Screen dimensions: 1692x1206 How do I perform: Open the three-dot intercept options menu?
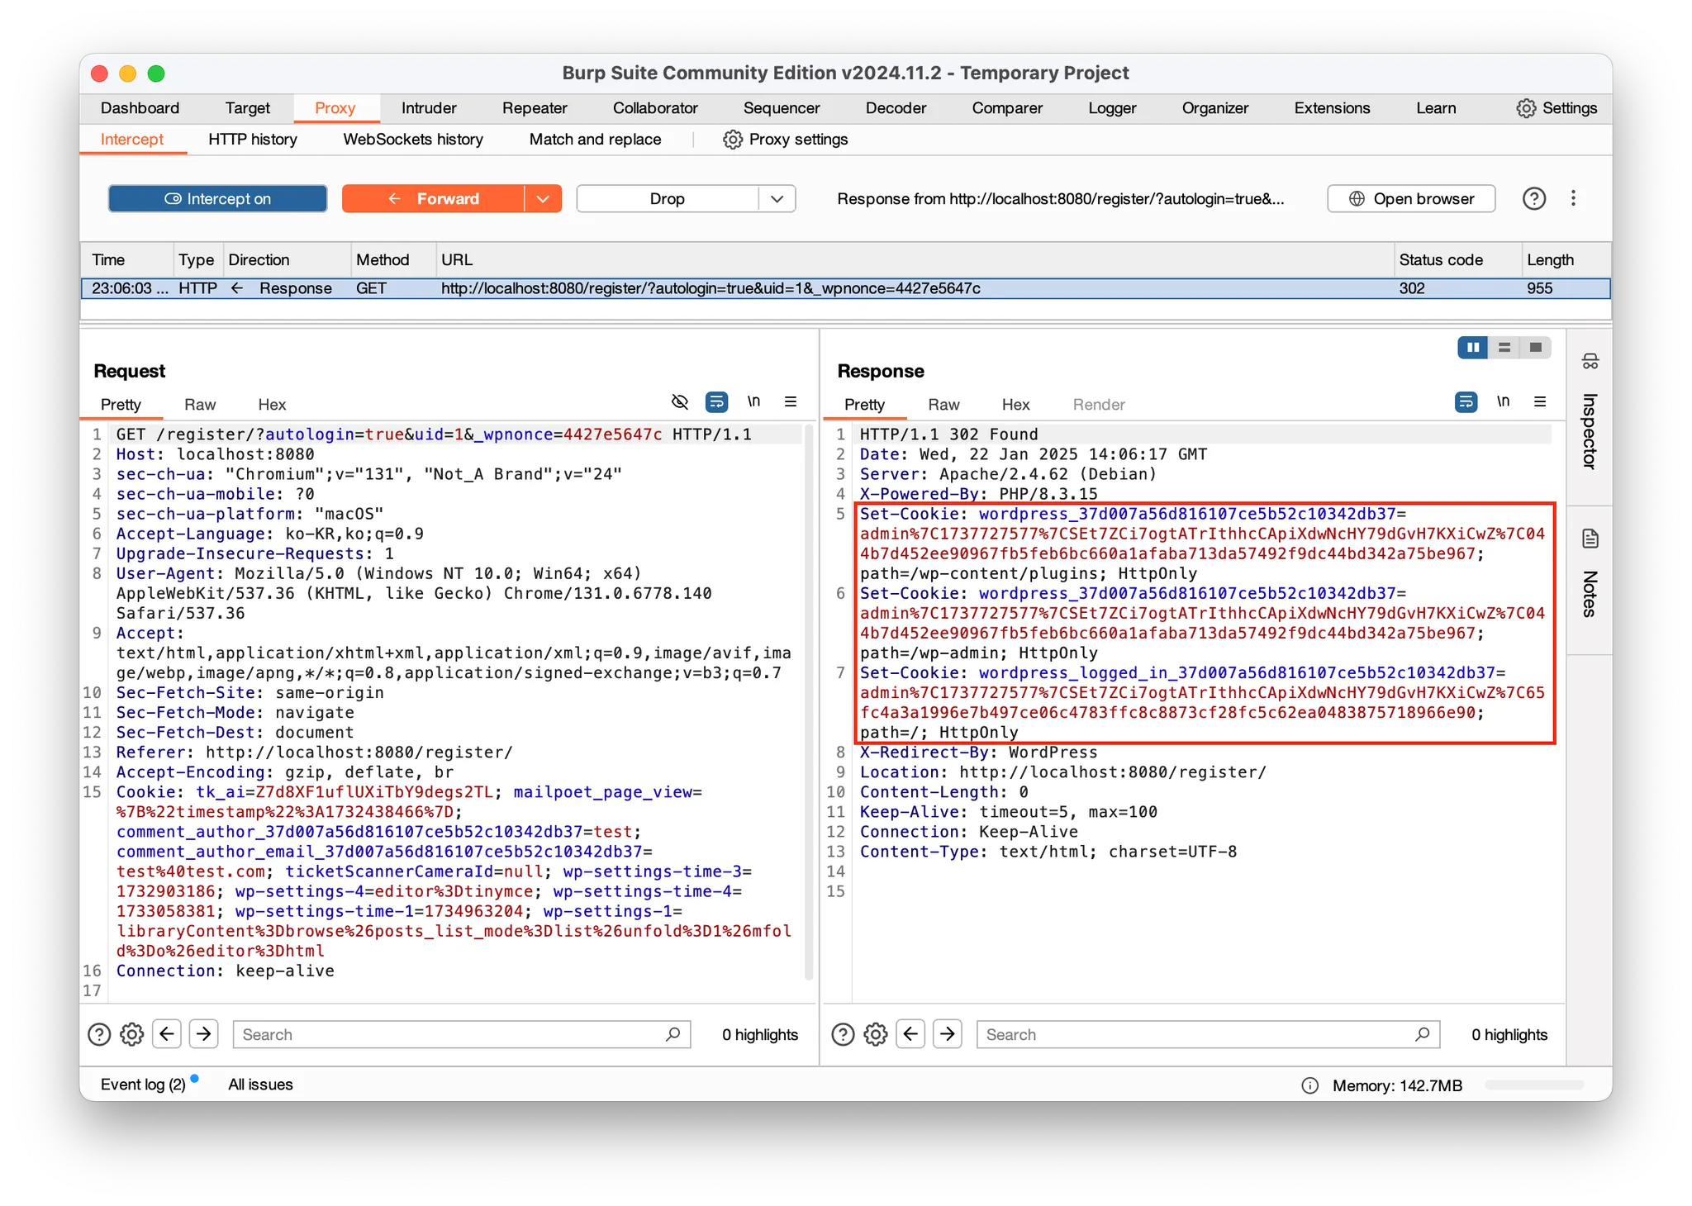tap(1573, 198)
